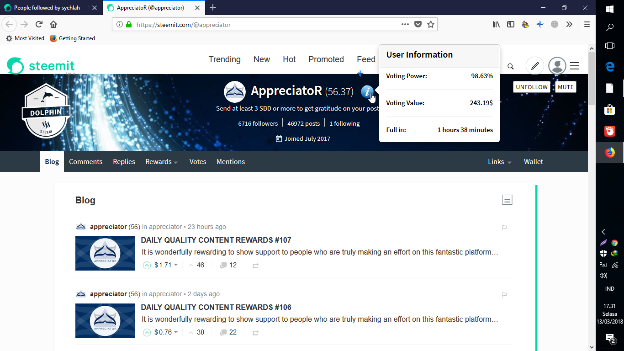
Task: Upvote the post #107 with circle arrow
Action: (x=147, y=265)
